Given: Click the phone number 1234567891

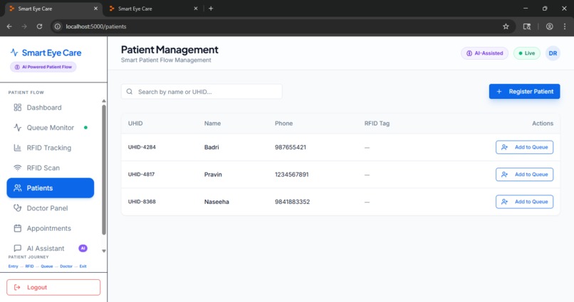Looking at the screenshot, I should coord(292,174).
